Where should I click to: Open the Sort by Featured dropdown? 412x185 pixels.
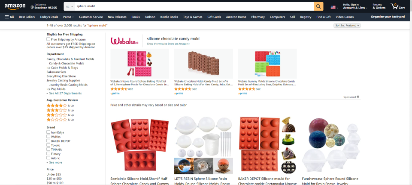tap(347, 25)
